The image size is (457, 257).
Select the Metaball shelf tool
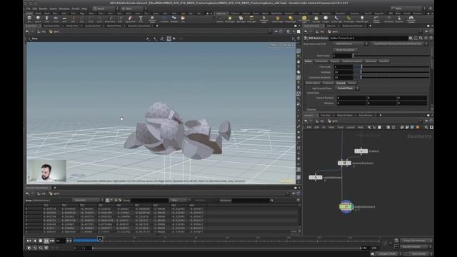pos(174,19)
